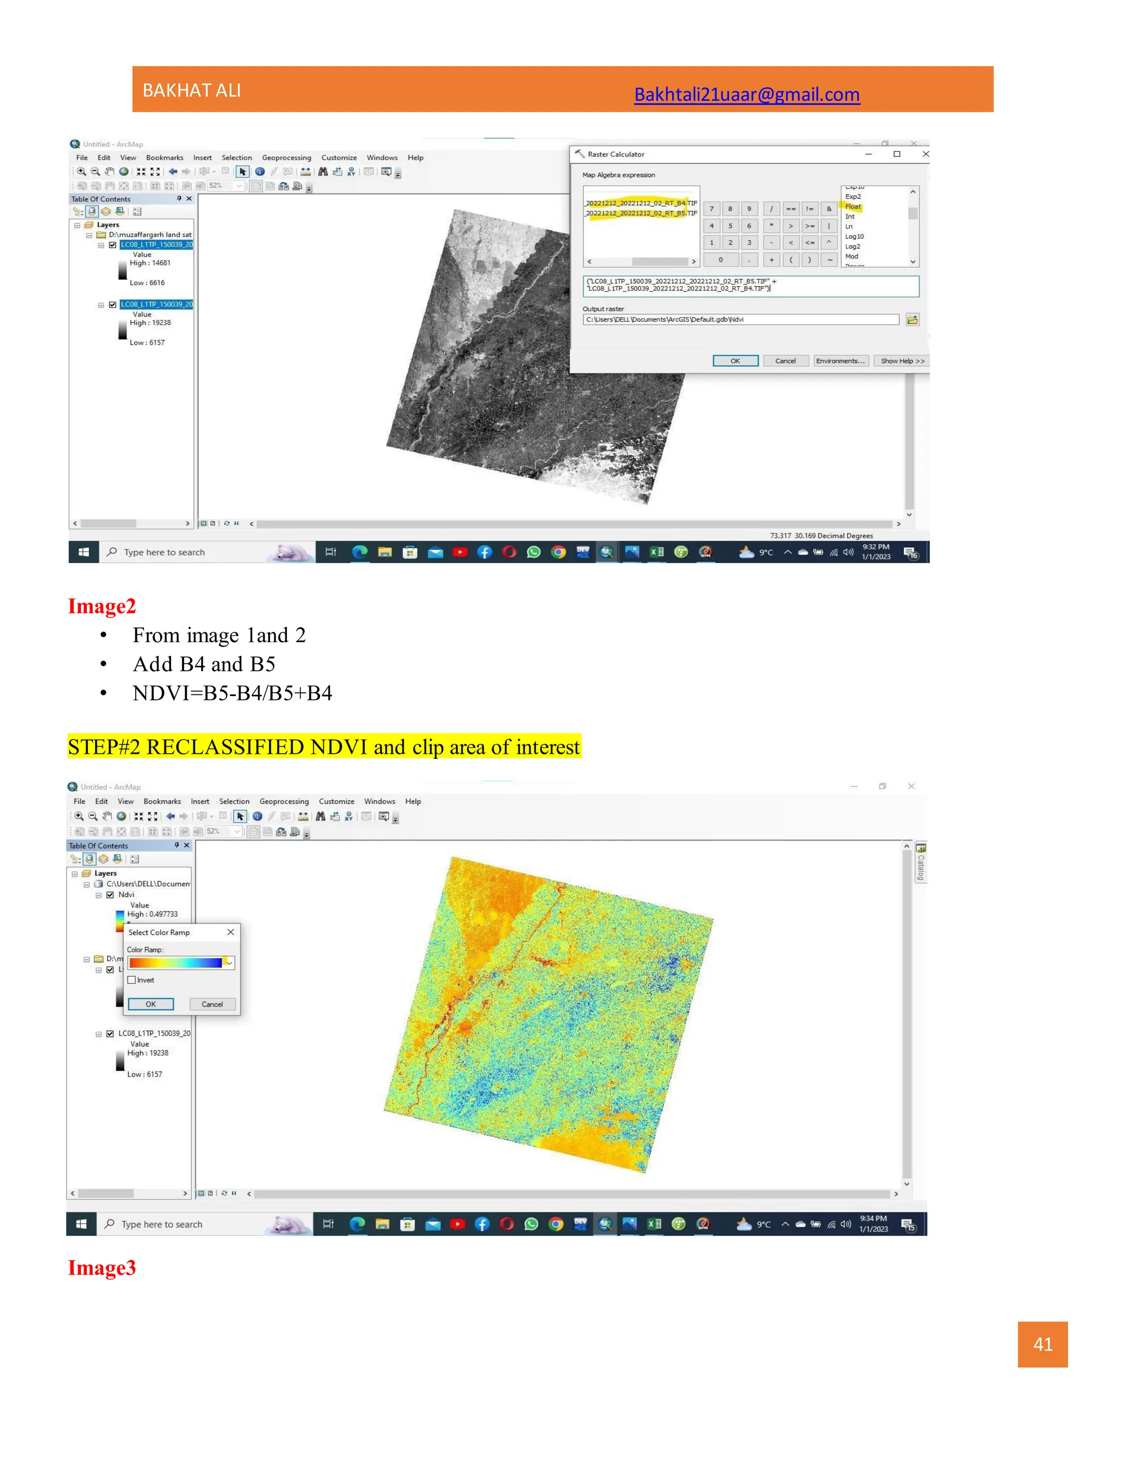Click the output raster browse folder icon
The image size is (1126, 1457).
[x=912, y=319]
